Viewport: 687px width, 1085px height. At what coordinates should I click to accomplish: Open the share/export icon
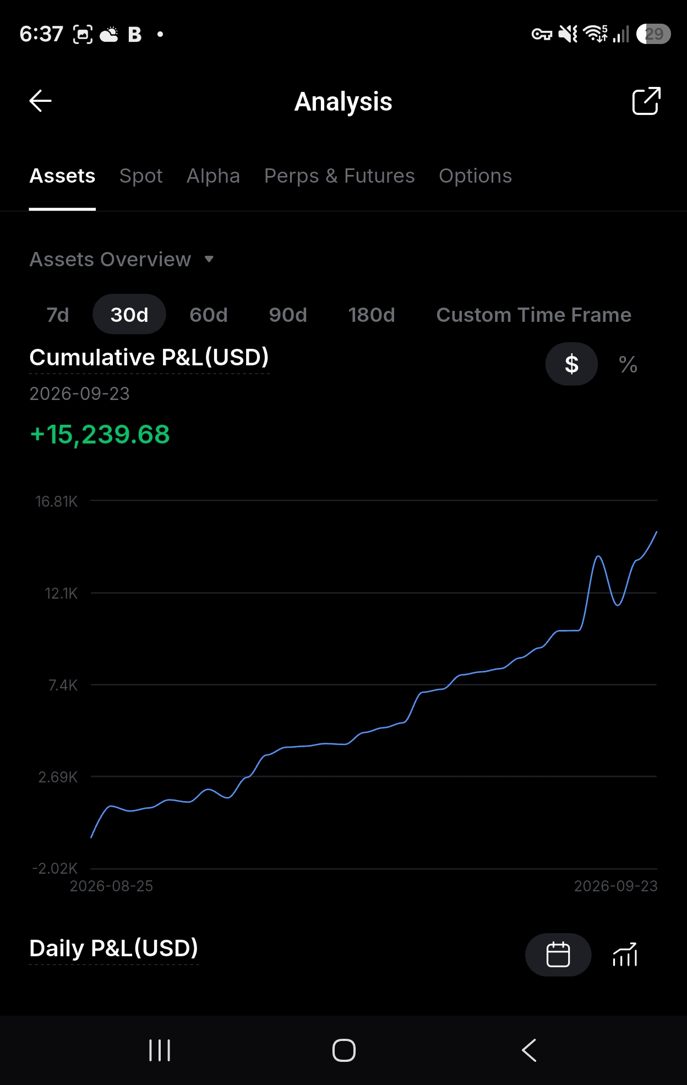pos(646,101)
